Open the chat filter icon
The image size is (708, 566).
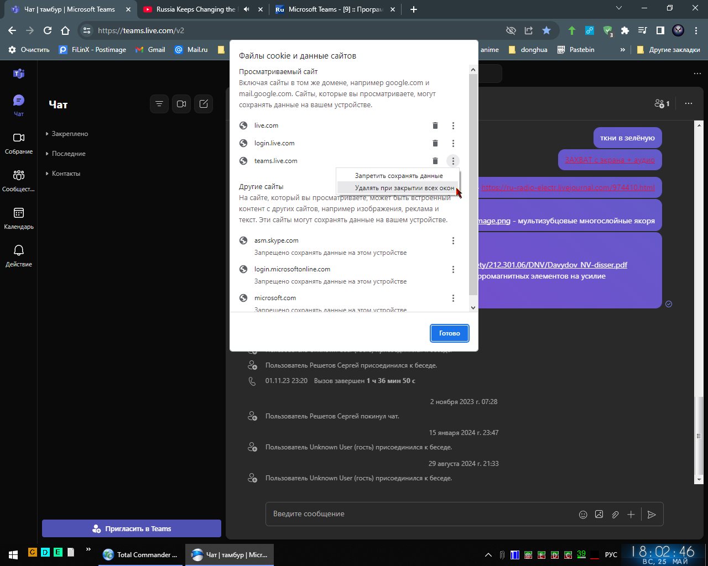tap(159, 104)
